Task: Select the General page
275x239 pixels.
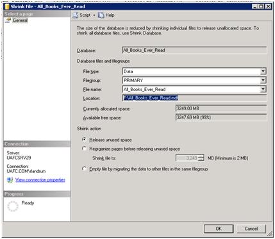Action: coord(20,21)
